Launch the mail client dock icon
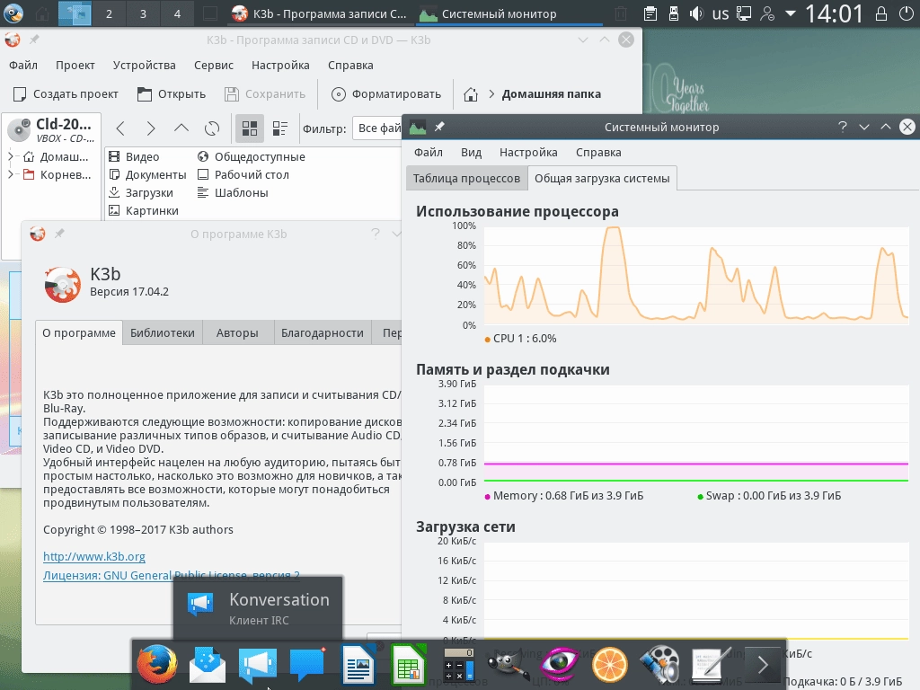Viewport: 920px width, 690px height. 208,665
